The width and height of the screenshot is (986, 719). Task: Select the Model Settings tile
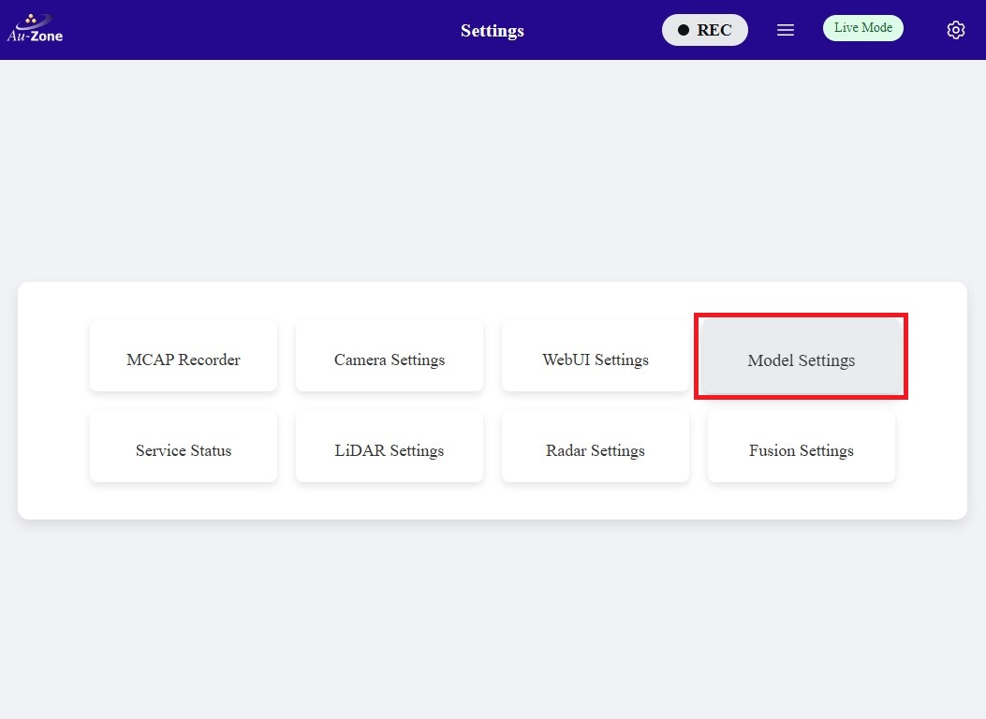(x=801, y=359)
